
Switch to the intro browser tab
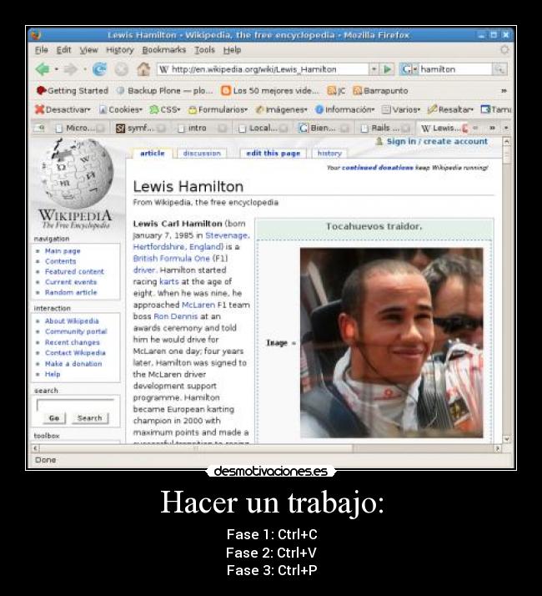[x=202, y=128]
